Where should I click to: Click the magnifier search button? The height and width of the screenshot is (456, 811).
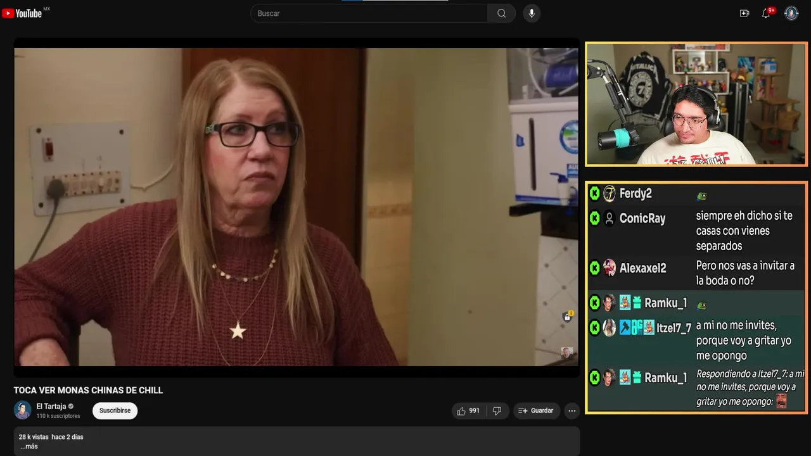tap(501, 13)
